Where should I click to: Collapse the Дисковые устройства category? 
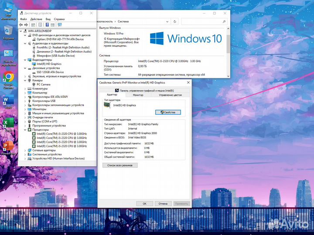(25, 68)
